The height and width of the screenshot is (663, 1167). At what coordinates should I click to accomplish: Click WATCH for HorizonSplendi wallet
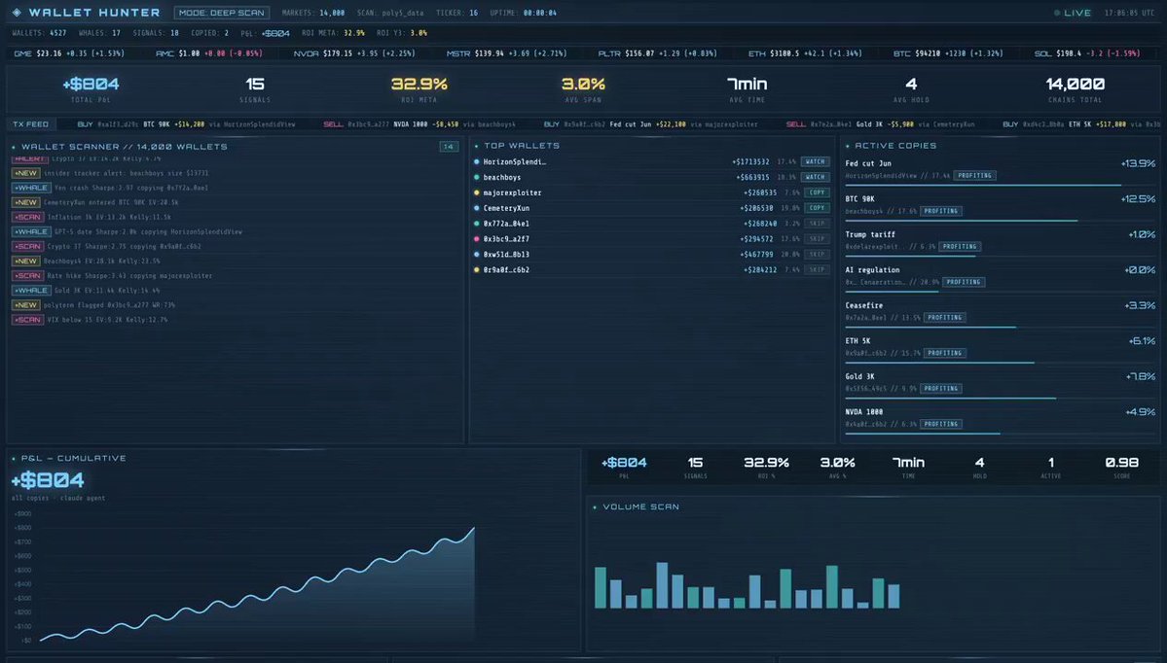[x=816, y=161]
